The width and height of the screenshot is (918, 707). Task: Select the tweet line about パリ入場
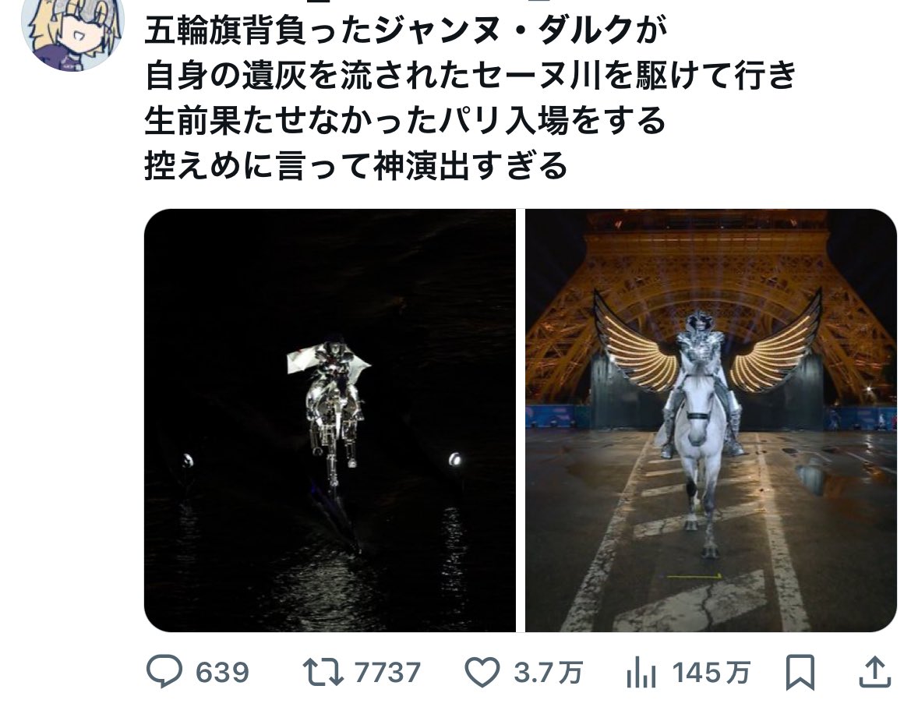(x=405, y=121)
